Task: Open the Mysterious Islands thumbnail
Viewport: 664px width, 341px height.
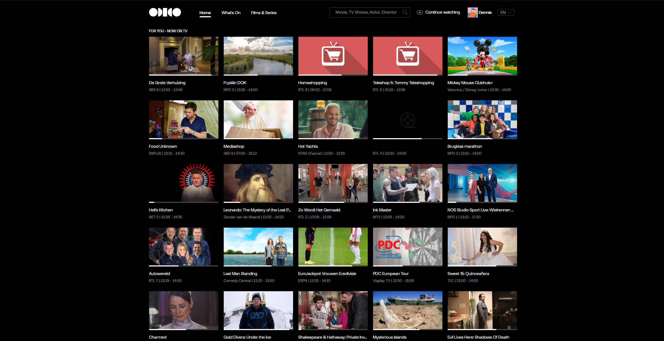Action: tap(407, 310)
